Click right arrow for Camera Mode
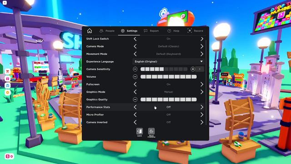Viewport: 291px width, 164px height. tap(202, 46)
